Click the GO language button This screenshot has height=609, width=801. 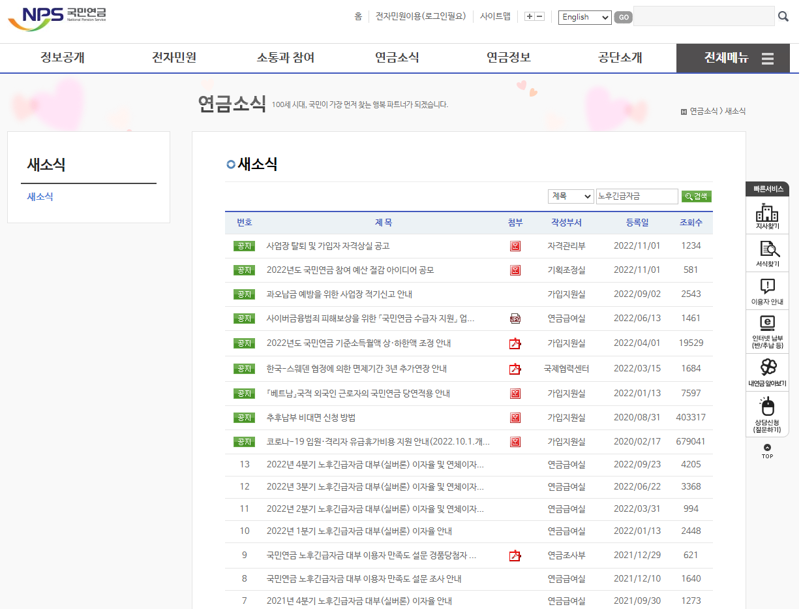click(x=623, y=18)
